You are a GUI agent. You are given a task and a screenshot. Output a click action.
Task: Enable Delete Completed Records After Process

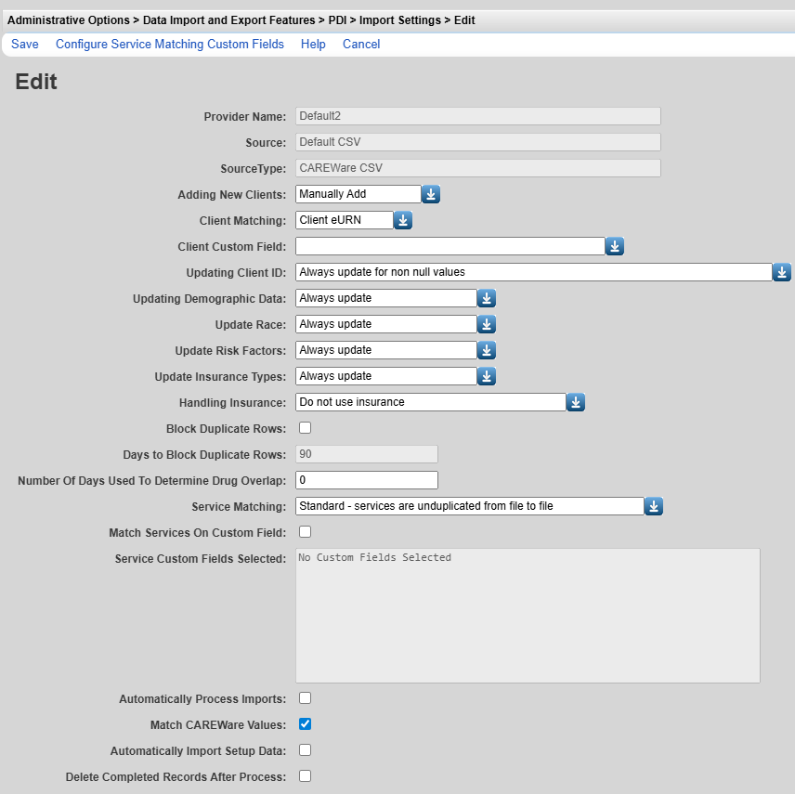click(306, 776)
